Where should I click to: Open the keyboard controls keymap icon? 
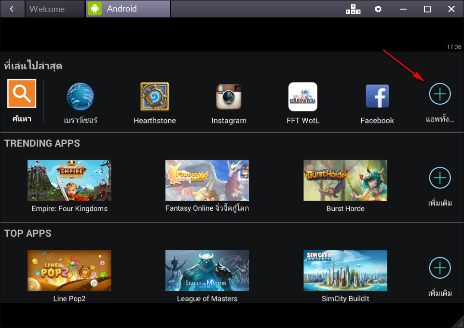click(x=353, y=9)
